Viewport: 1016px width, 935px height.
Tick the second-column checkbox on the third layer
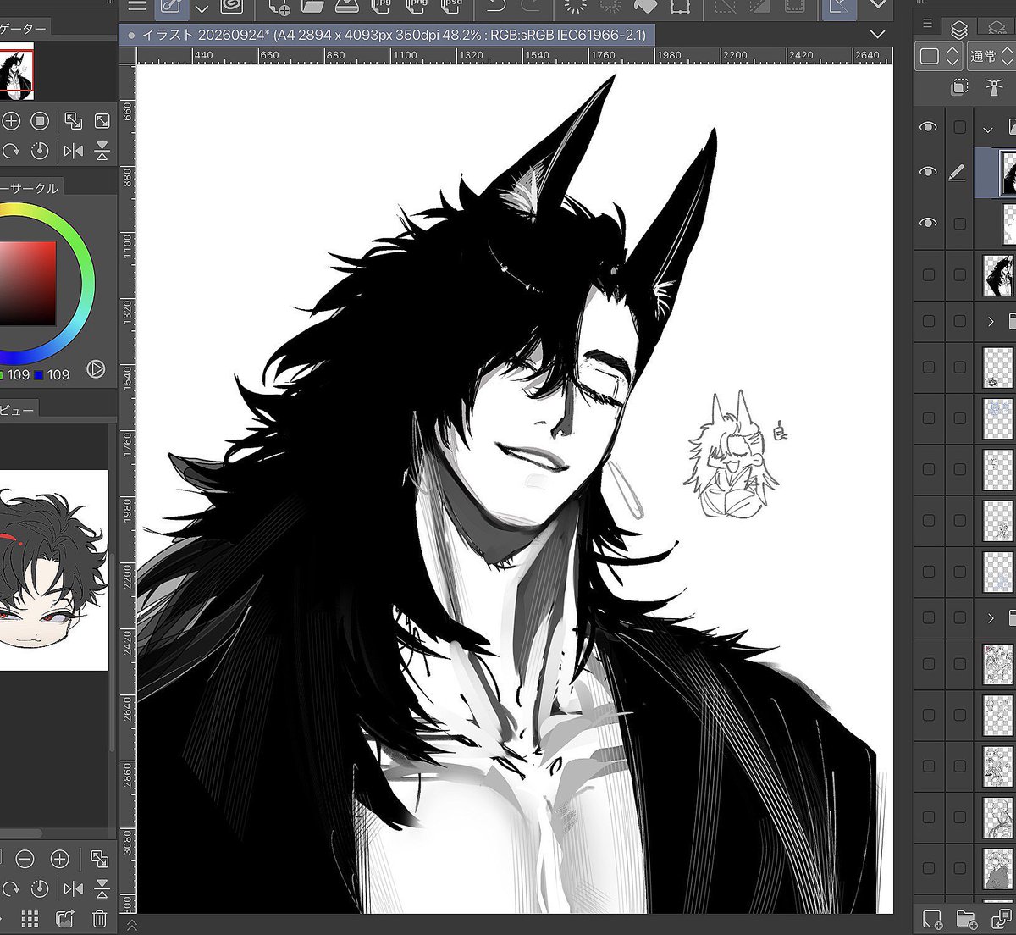point(959,224)
